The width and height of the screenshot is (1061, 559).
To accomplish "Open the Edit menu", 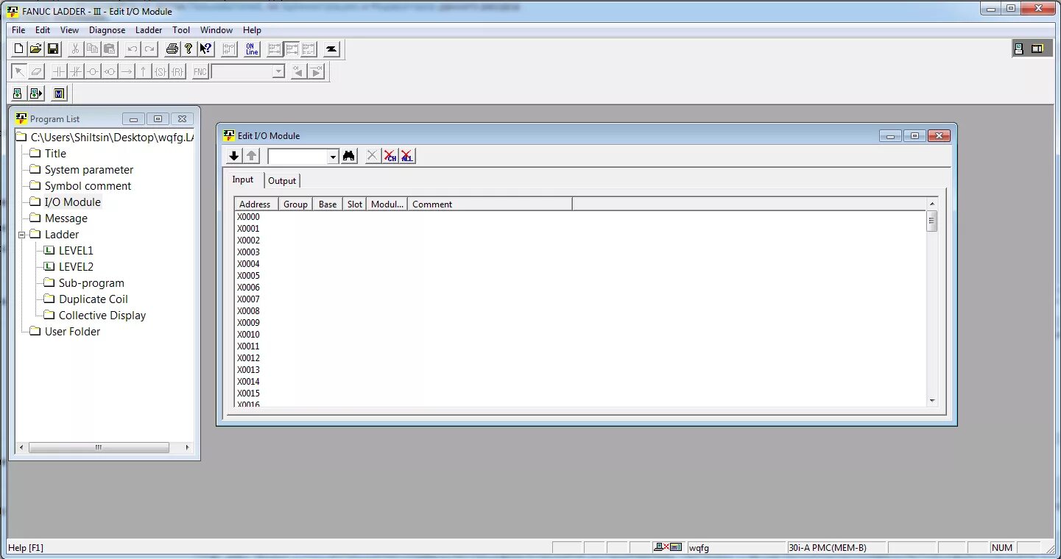I will (x=43, y=30).
